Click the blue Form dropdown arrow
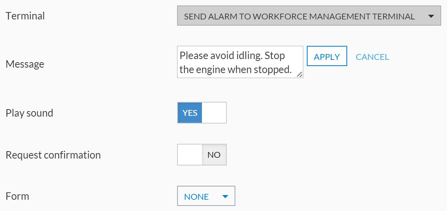Screen dimensions: 447x211 tap(224, 197)
